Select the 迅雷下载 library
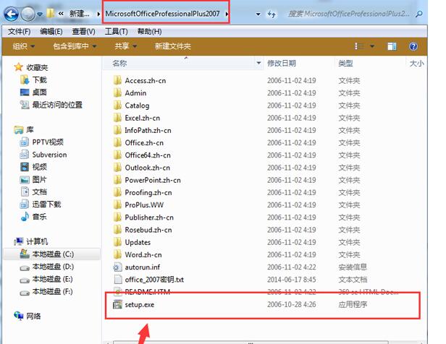446x344 pixels. click(46, 204)
